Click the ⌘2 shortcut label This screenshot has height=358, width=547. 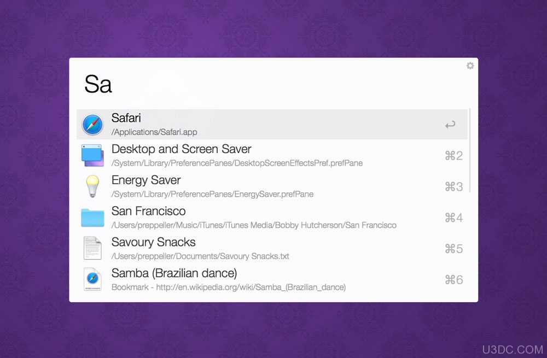click(454, 155)
